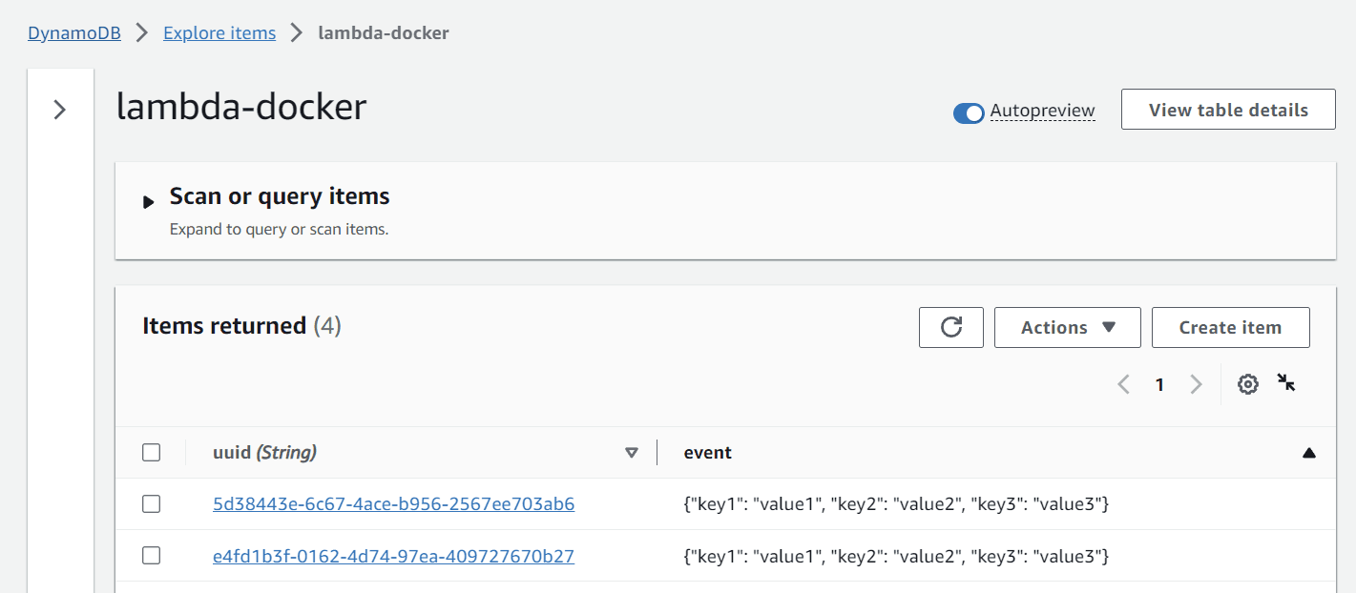1356x593 pixels.
Task: Go to next page arrow
Action: click(x=1196, y=384)
